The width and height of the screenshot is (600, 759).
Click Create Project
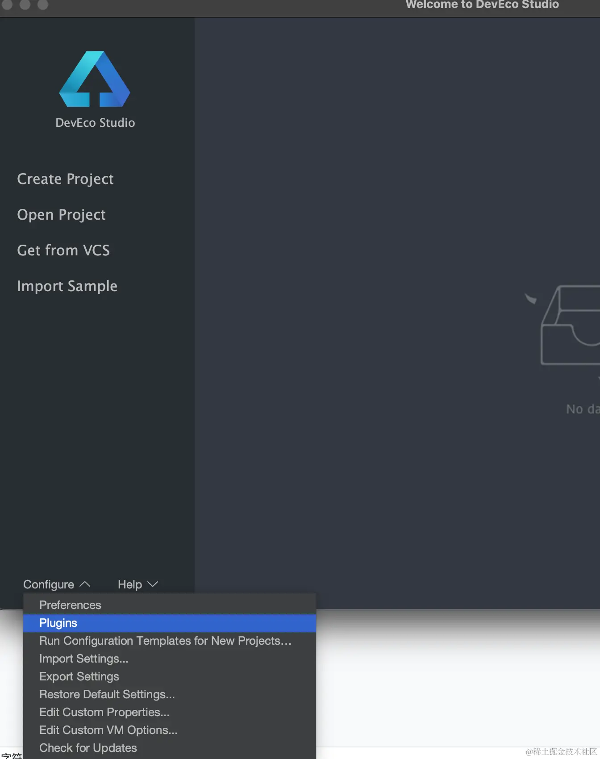[x=65, y=179]
